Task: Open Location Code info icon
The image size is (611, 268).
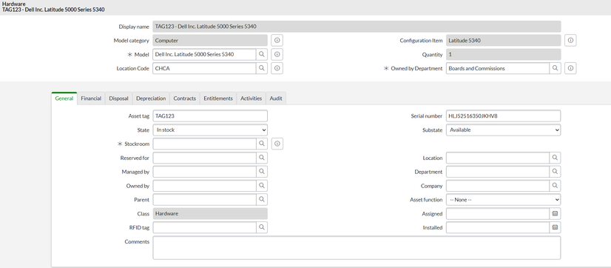Action: click(277, 68)
